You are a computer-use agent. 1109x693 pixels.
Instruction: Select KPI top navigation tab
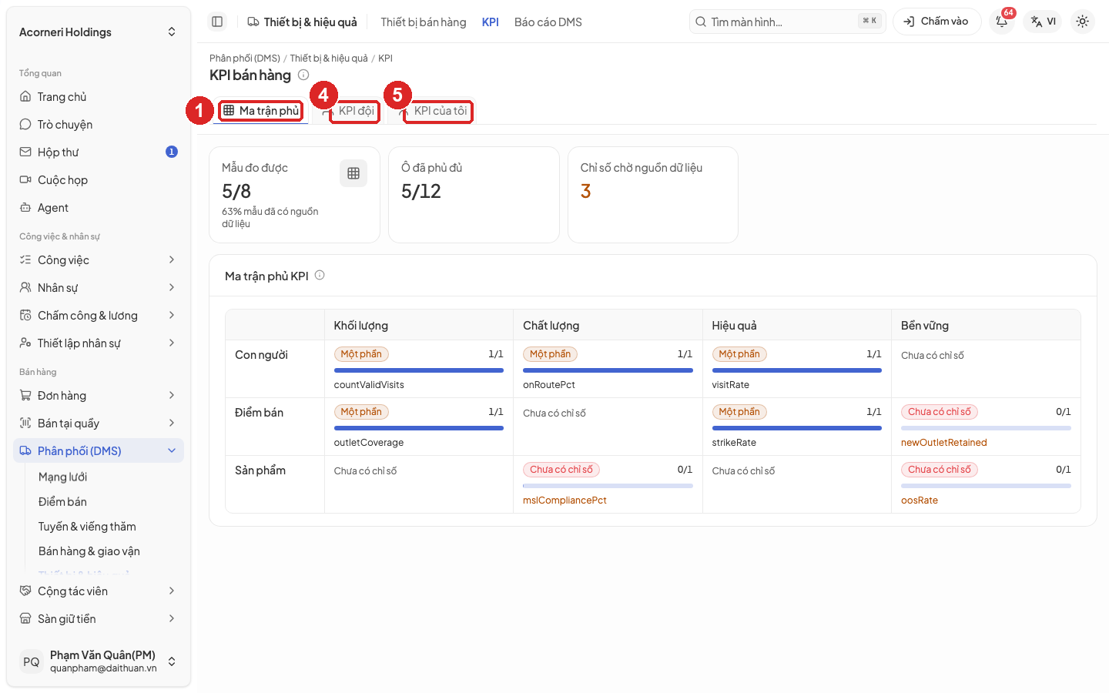[491, 22]
